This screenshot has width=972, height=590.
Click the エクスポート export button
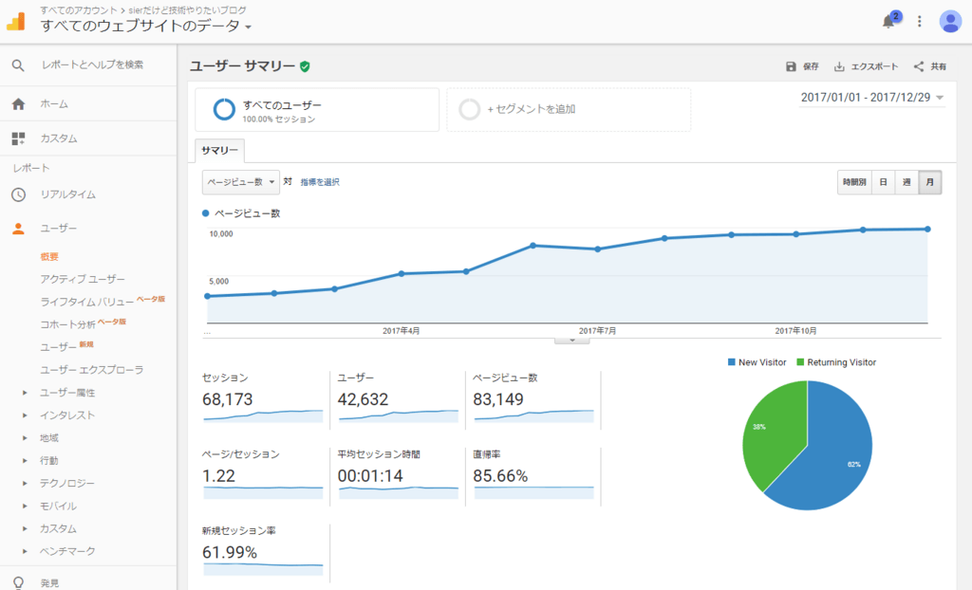[x=866, y=66]
